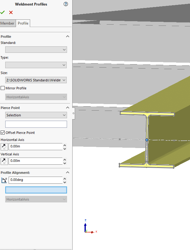Click the green checkmark to accept
This screenshot has width=190, height=250.
[x=3, y=12]
